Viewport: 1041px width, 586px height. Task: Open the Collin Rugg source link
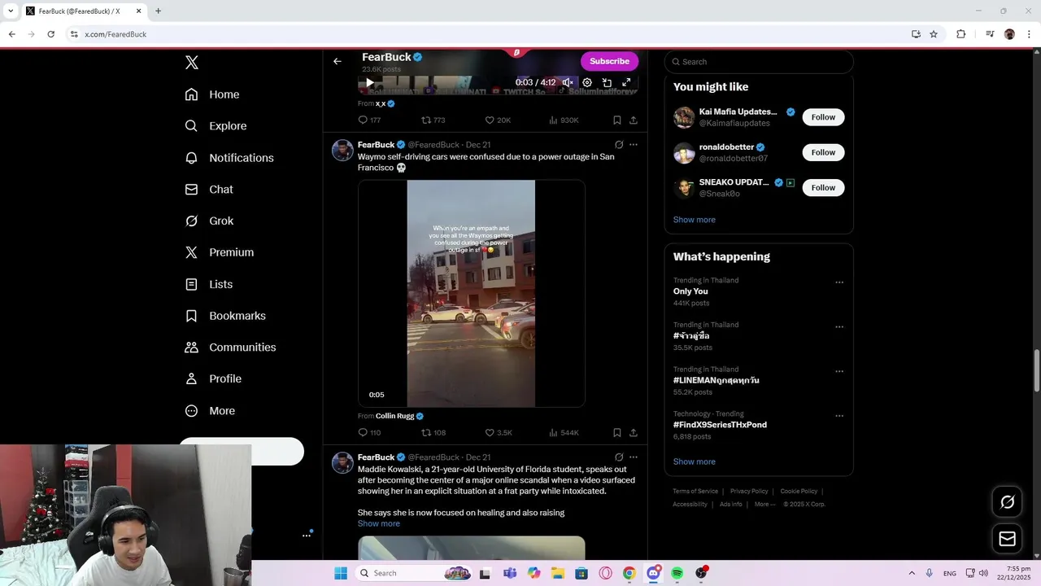[399, 416]
